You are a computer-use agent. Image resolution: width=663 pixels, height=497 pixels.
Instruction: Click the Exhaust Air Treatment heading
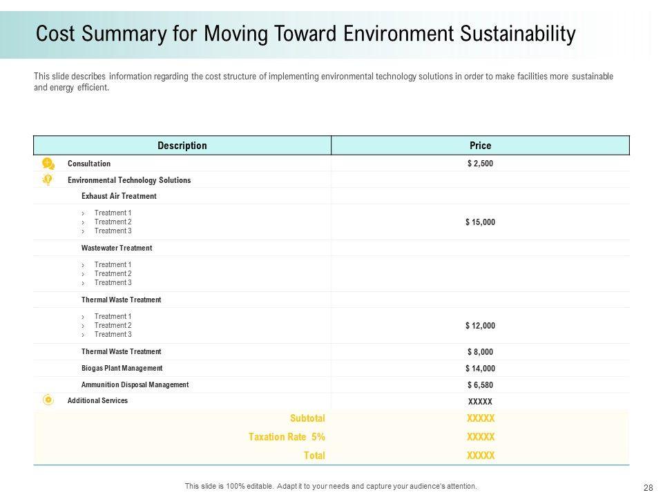click(119, 196)
